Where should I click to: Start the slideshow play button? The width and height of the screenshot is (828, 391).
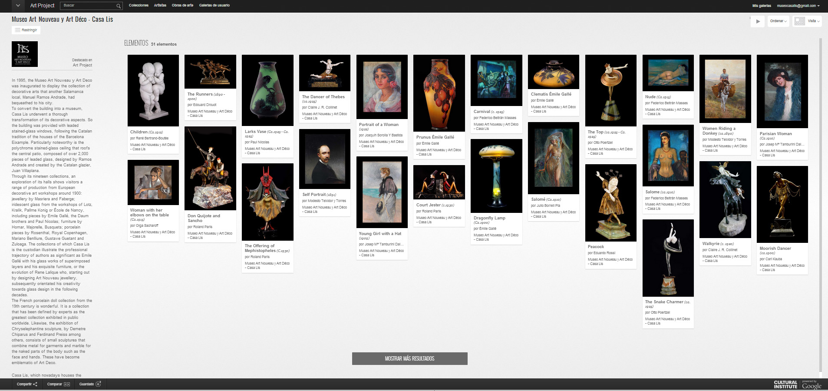(758, 21)
